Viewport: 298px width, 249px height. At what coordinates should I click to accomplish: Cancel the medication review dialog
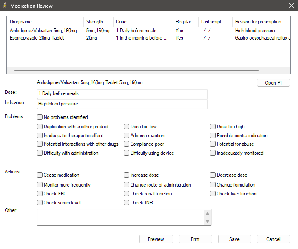point(273,239)
